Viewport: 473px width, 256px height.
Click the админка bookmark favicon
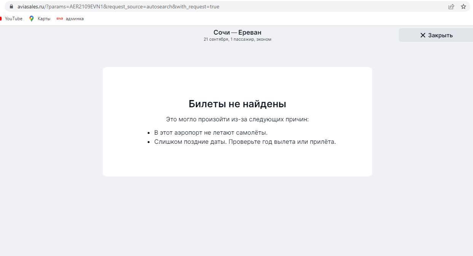[x=59, y=19]
